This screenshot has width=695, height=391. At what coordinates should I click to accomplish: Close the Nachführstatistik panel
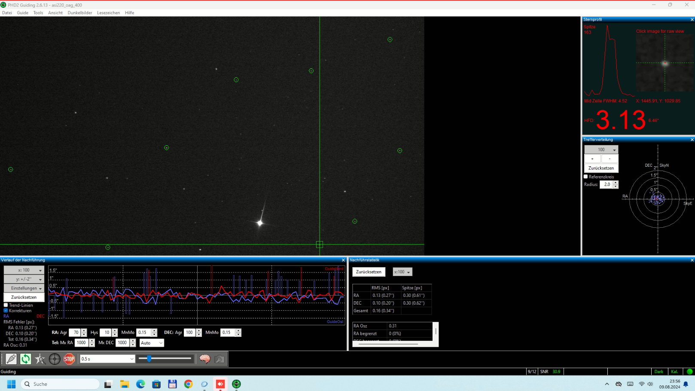(692, 260)
